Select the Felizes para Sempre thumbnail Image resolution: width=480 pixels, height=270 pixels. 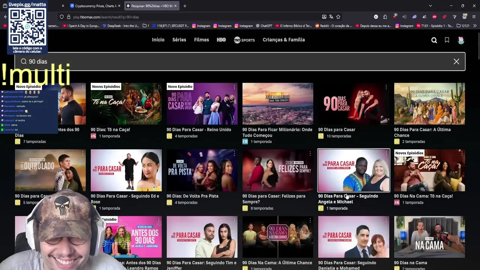pos(277,170)
